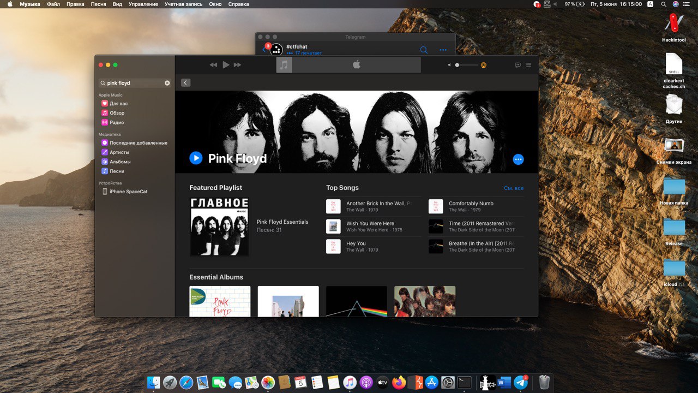
Task: Click the music note artwork in now-playing bar
Action: tap(284, 65)
